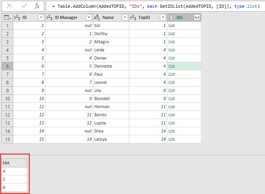The height and width of the screenshot is (194, 265).
Task: Open the List link in Leida's row
Action: 171,50
